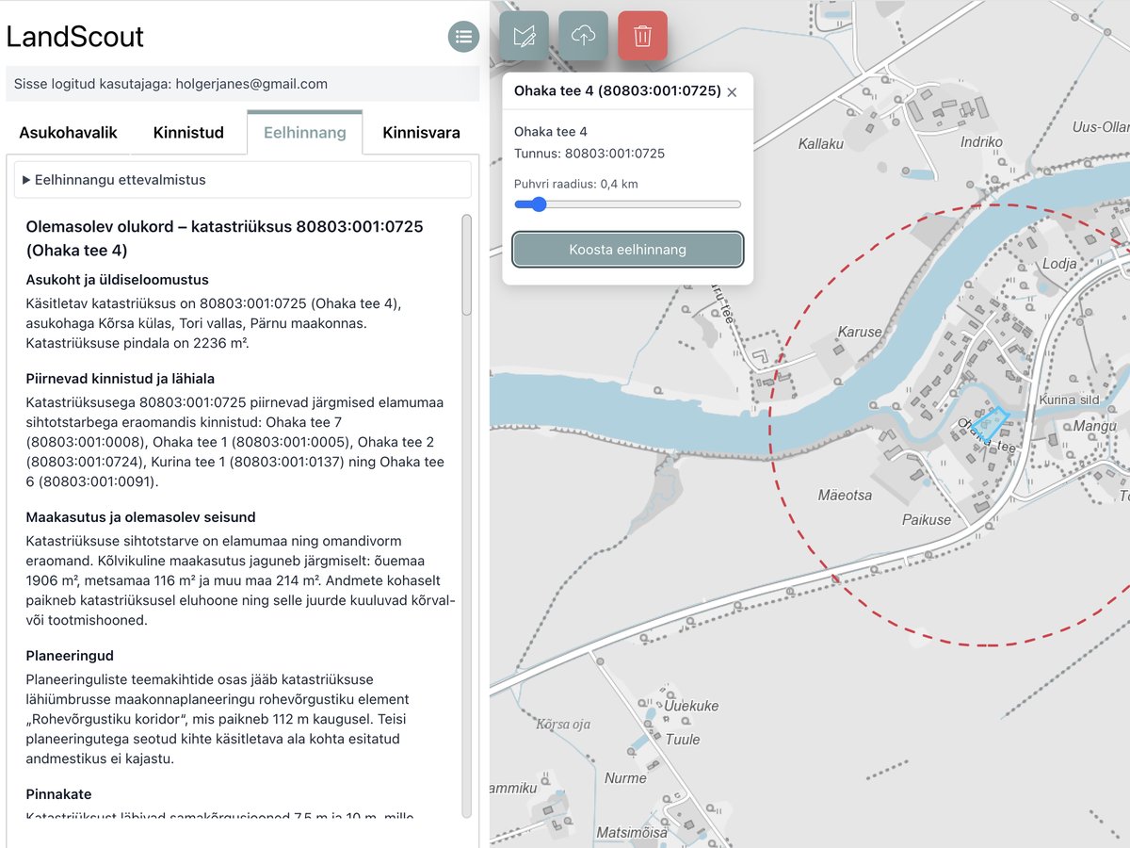
Task: Select the Eelhinnang tab
Action: point(304,133)
